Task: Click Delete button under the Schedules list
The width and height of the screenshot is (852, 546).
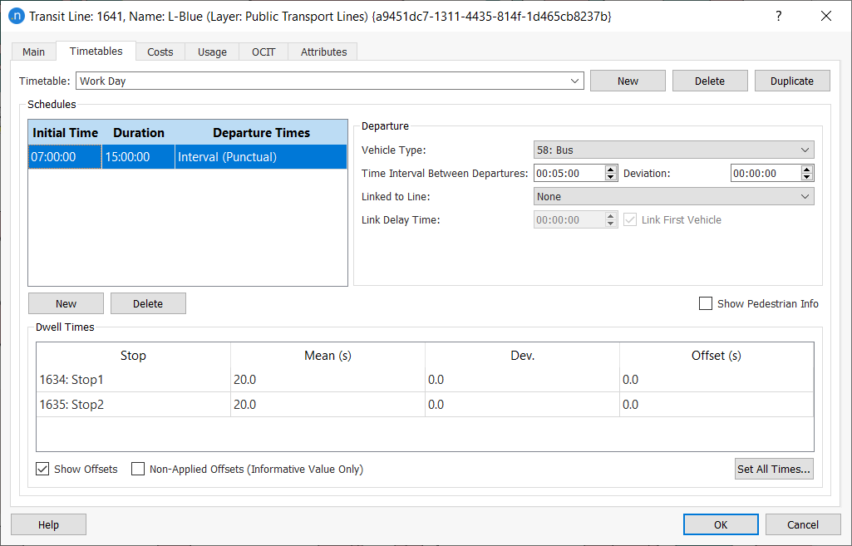Action: [148, 303]
